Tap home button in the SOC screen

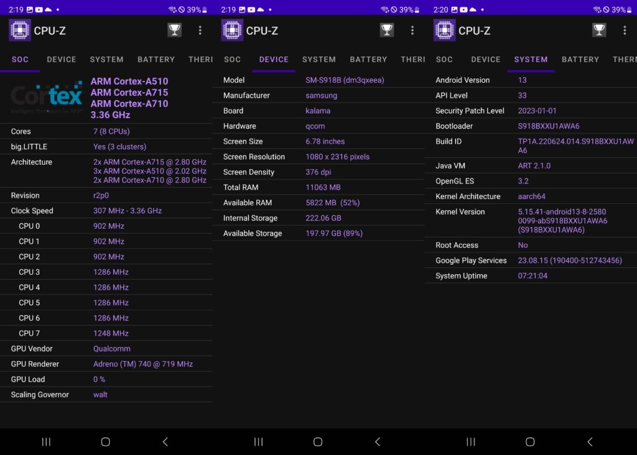(106, 441)
